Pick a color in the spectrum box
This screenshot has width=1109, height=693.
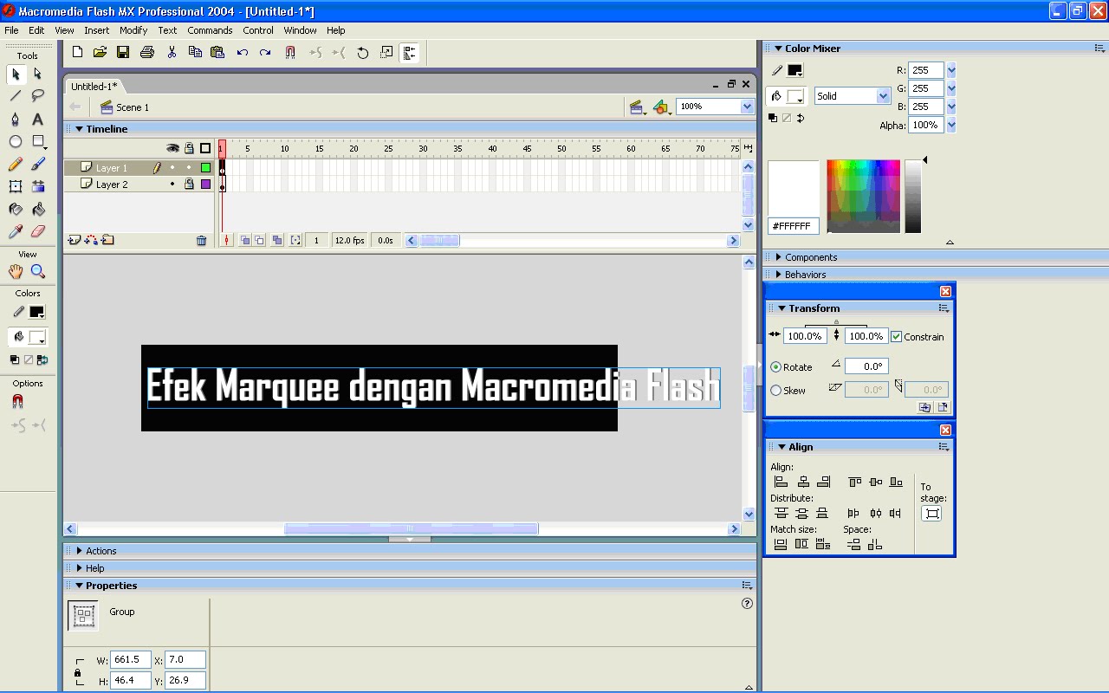[x=863, y=196]
